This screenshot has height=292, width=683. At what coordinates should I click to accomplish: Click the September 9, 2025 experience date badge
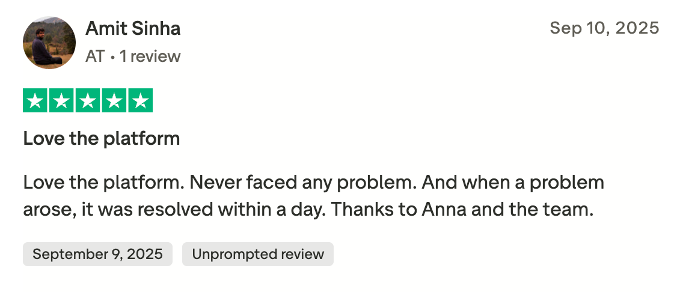coord(97,254)
